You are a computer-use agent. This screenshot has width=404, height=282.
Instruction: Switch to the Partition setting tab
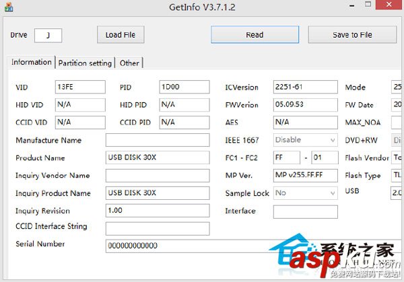tap(85, 63)
